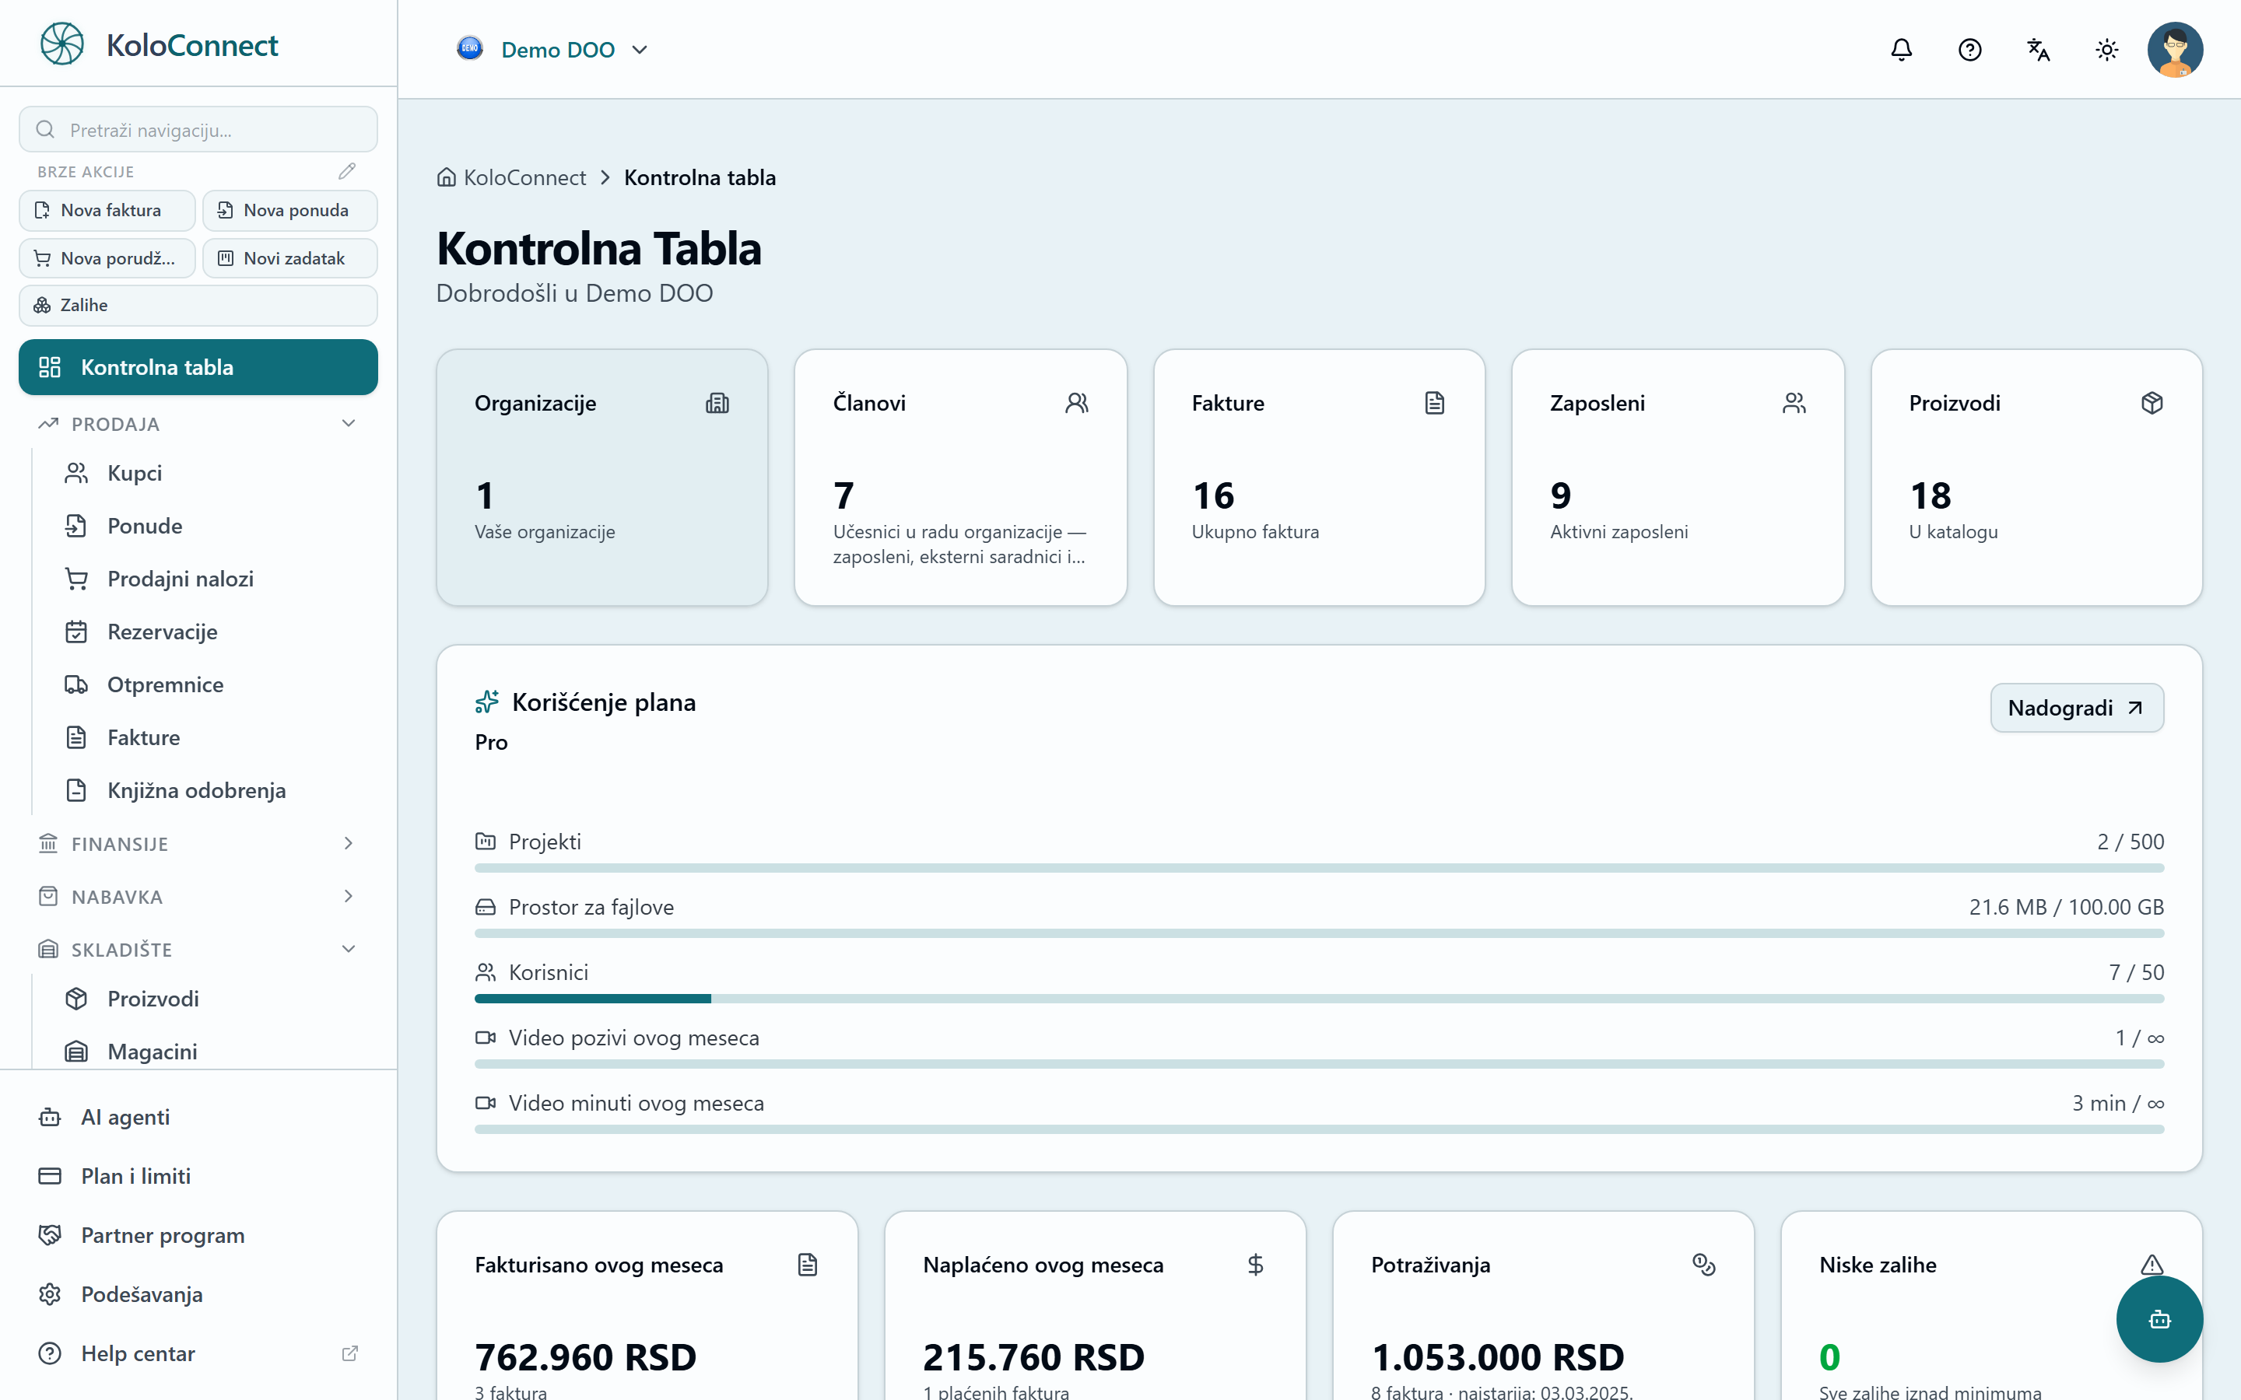Open Proizvodi under Skladište

(x=210, y=998)
